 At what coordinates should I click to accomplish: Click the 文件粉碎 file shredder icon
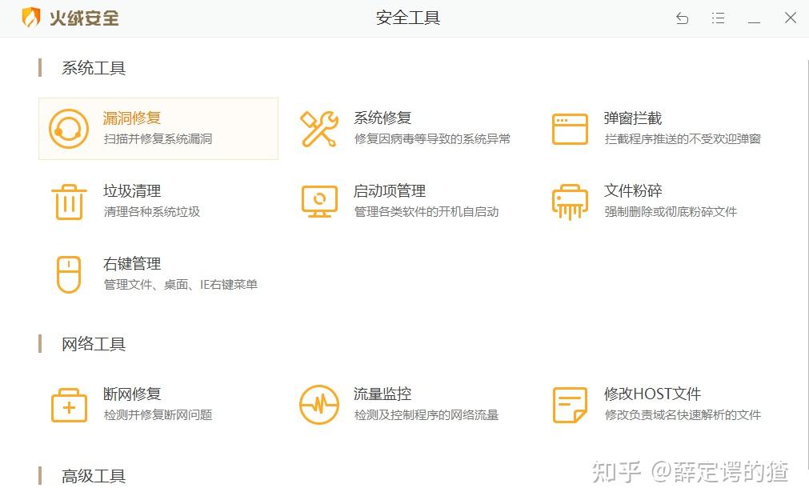pyautogui.click(x=569, y=201)
